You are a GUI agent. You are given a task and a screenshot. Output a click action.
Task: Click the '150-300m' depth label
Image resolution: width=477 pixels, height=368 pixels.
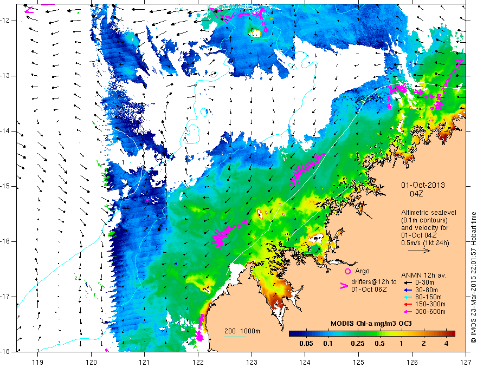(430, 304)
